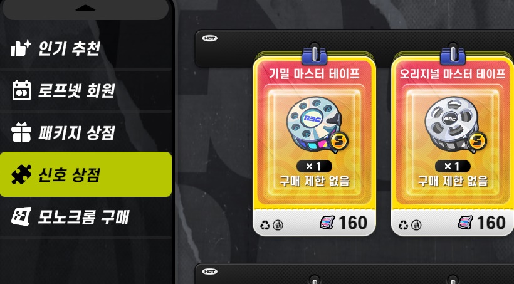514x284 pixels.
Task: Click the calendar icon beside 로프넷 회원
Action: click(x=21, y=90)
